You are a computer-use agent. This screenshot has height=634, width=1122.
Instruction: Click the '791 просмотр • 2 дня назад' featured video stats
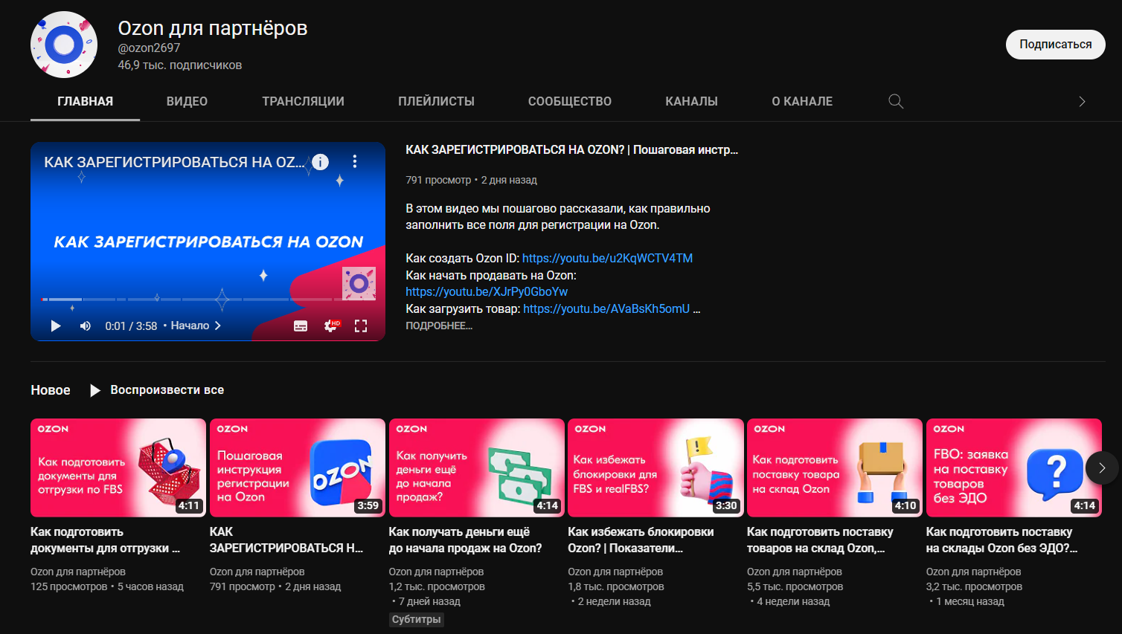[471, 180]
